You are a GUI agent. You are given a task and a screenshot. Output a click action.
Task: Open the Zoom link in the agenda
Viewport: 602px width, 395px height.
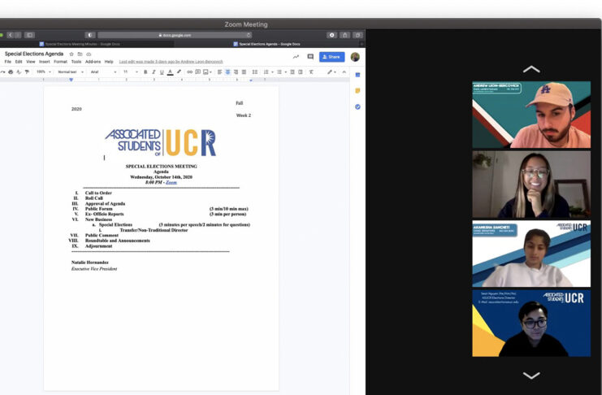coord(171,183)
